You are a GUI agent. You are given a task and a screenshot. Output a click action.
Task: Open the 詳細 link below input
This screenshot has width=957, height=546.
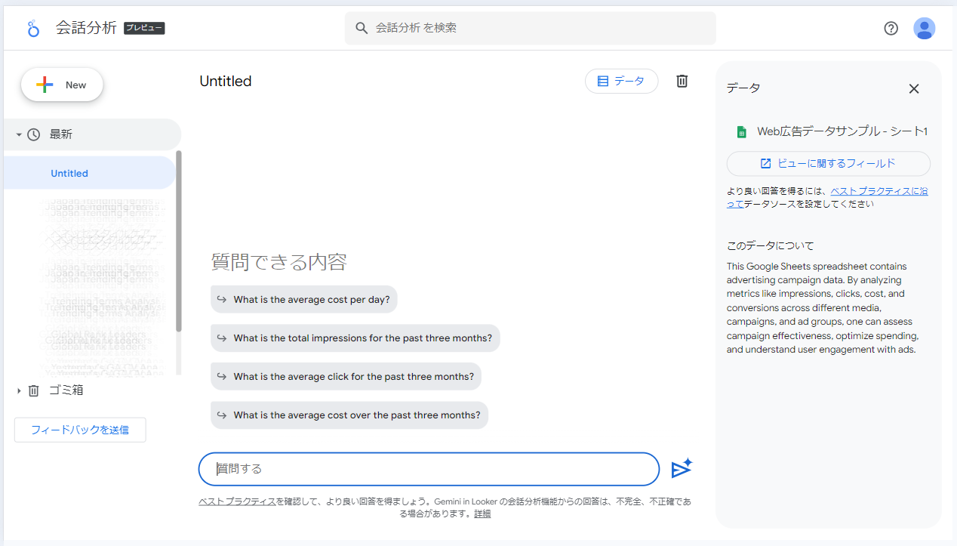pos(482,514)
